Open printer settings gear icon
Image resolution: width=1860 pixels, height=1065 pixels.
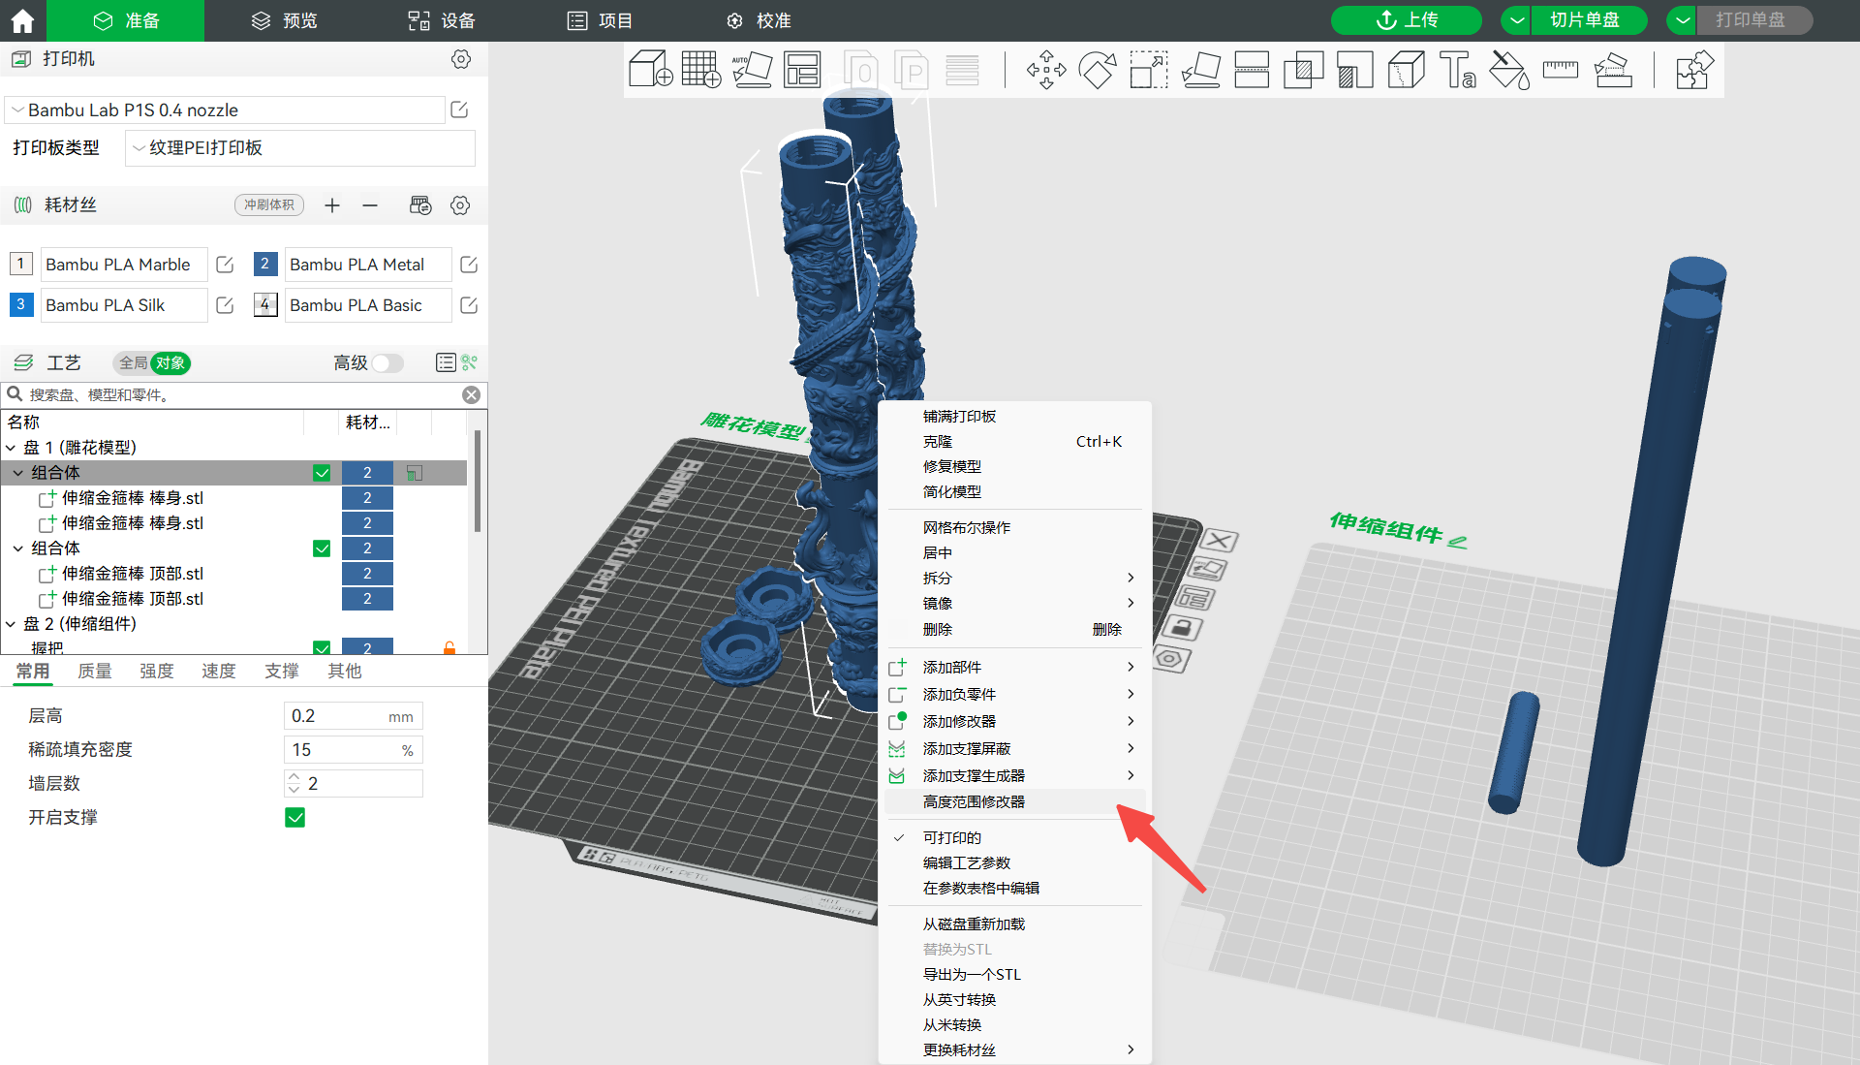point(461,59)
